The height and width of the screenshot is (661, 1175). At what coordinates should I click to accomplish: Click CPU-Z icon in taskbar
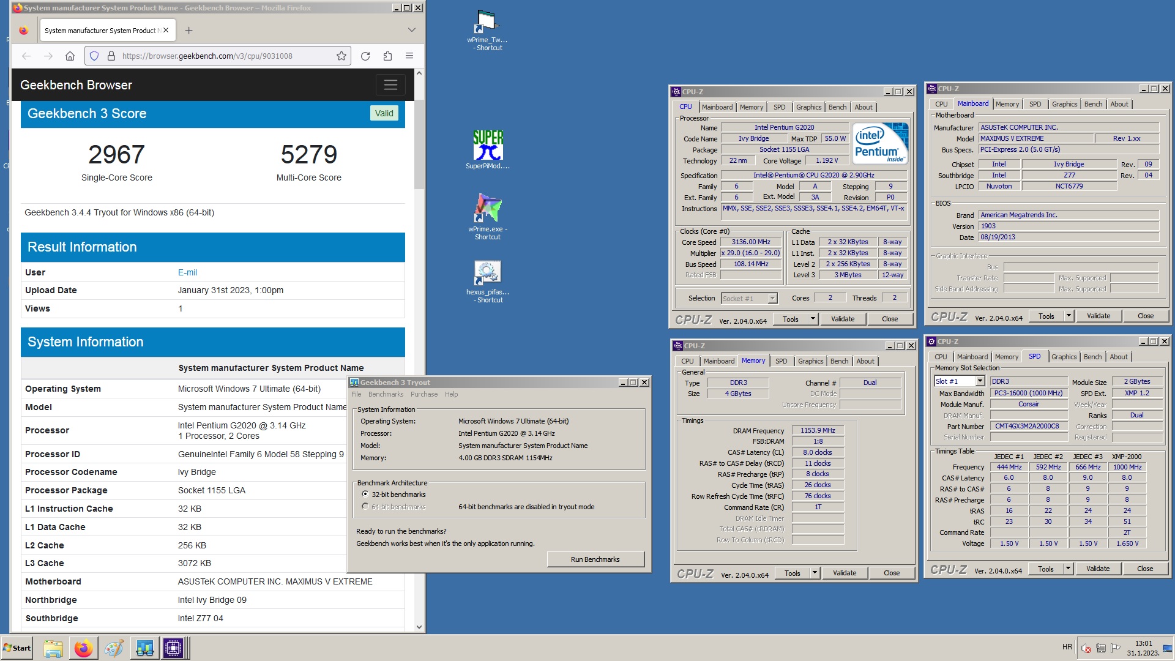(173, 648)
